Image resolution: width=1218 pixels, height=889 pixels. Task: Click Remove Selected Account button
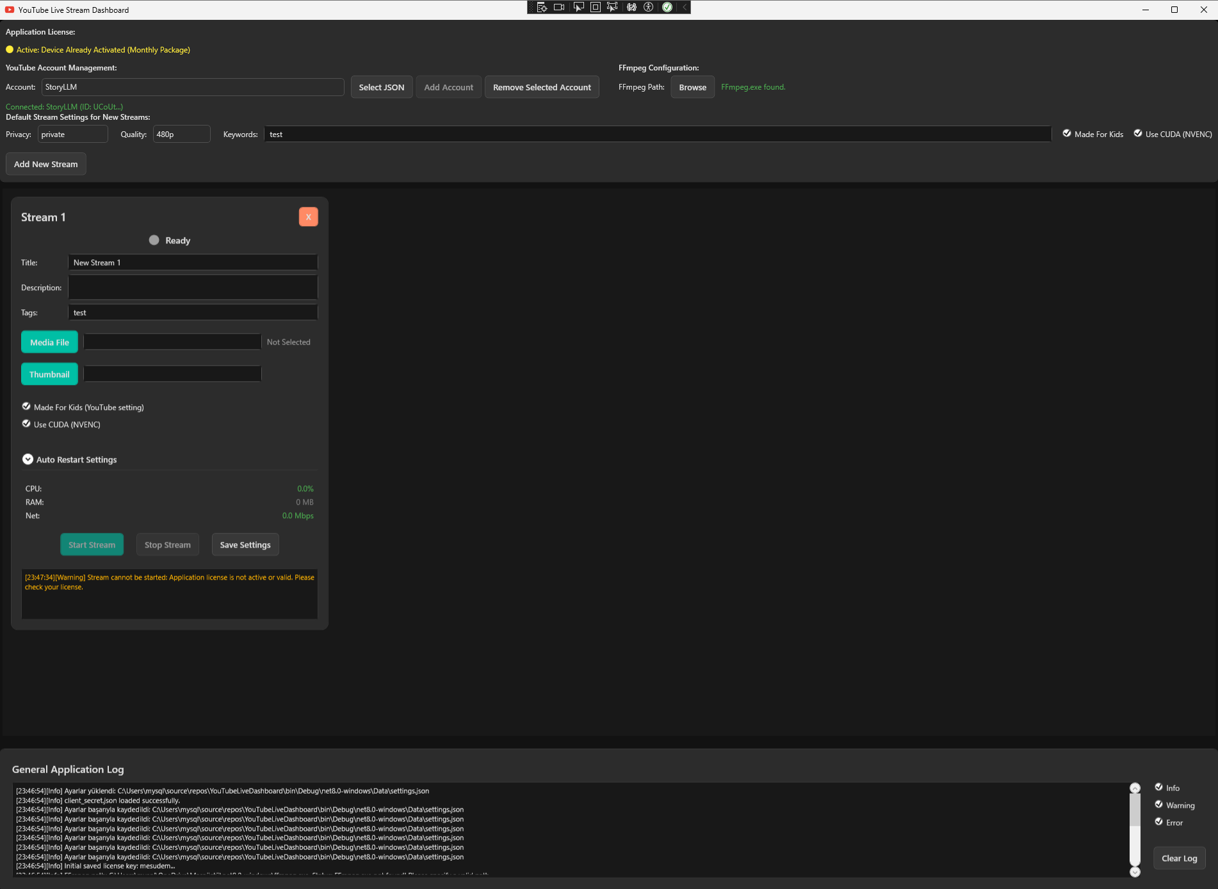tap(542, 87)
